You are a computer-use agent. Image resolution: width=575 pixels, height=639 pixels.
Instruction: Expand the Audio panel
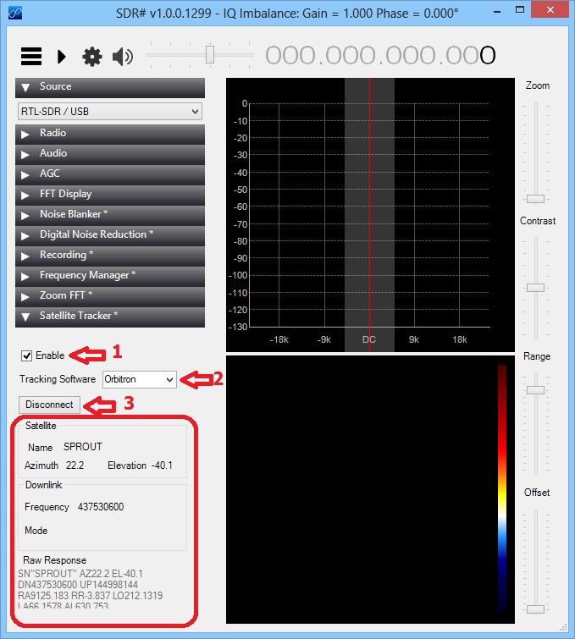(110, 154)
